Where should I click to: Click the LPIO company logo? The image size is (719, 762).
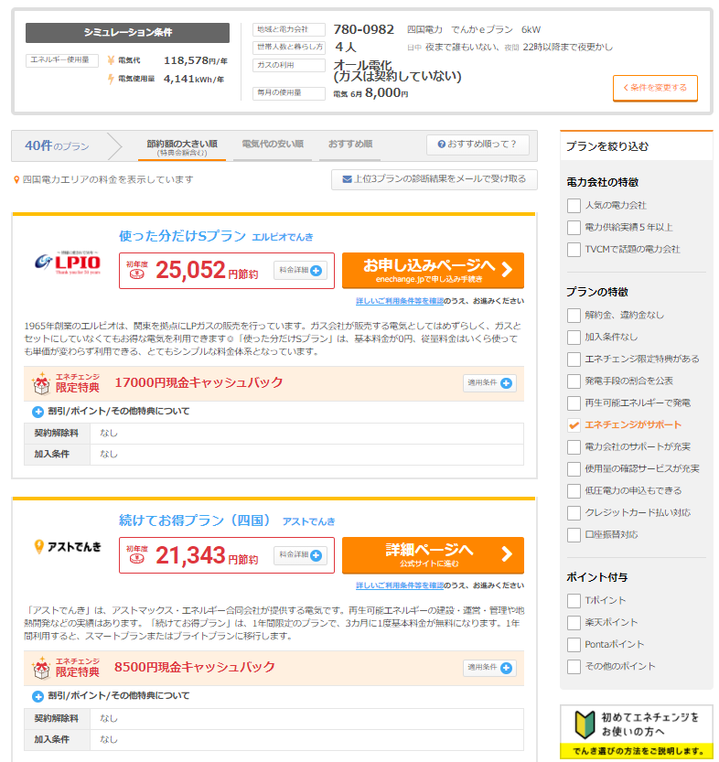click(65, 263)
